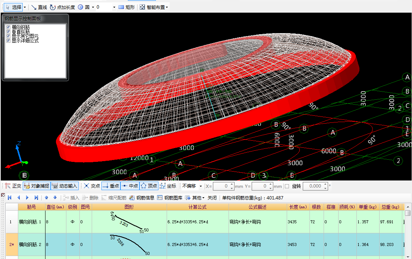Click formula cell 6.25*d+3335+6.25*d

pos(198,222)
